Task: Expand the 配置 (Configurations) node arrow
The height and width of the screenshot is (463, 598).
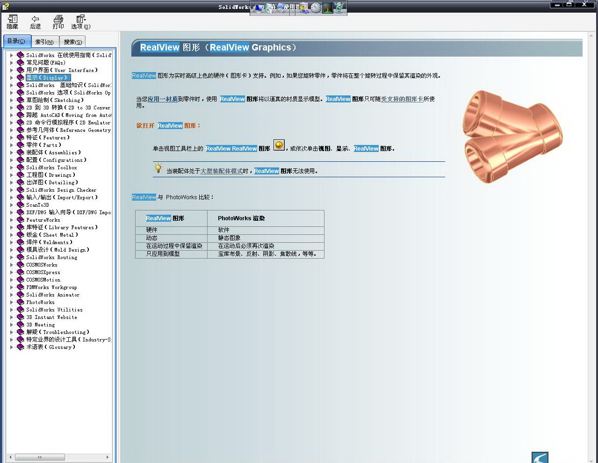Action: point(12,160)
